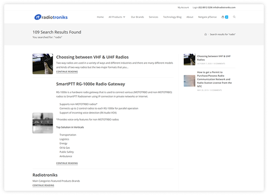Viewport: 268px width, 195px height.
Task: Click the Transportation list item
Action: click(68, 135)
